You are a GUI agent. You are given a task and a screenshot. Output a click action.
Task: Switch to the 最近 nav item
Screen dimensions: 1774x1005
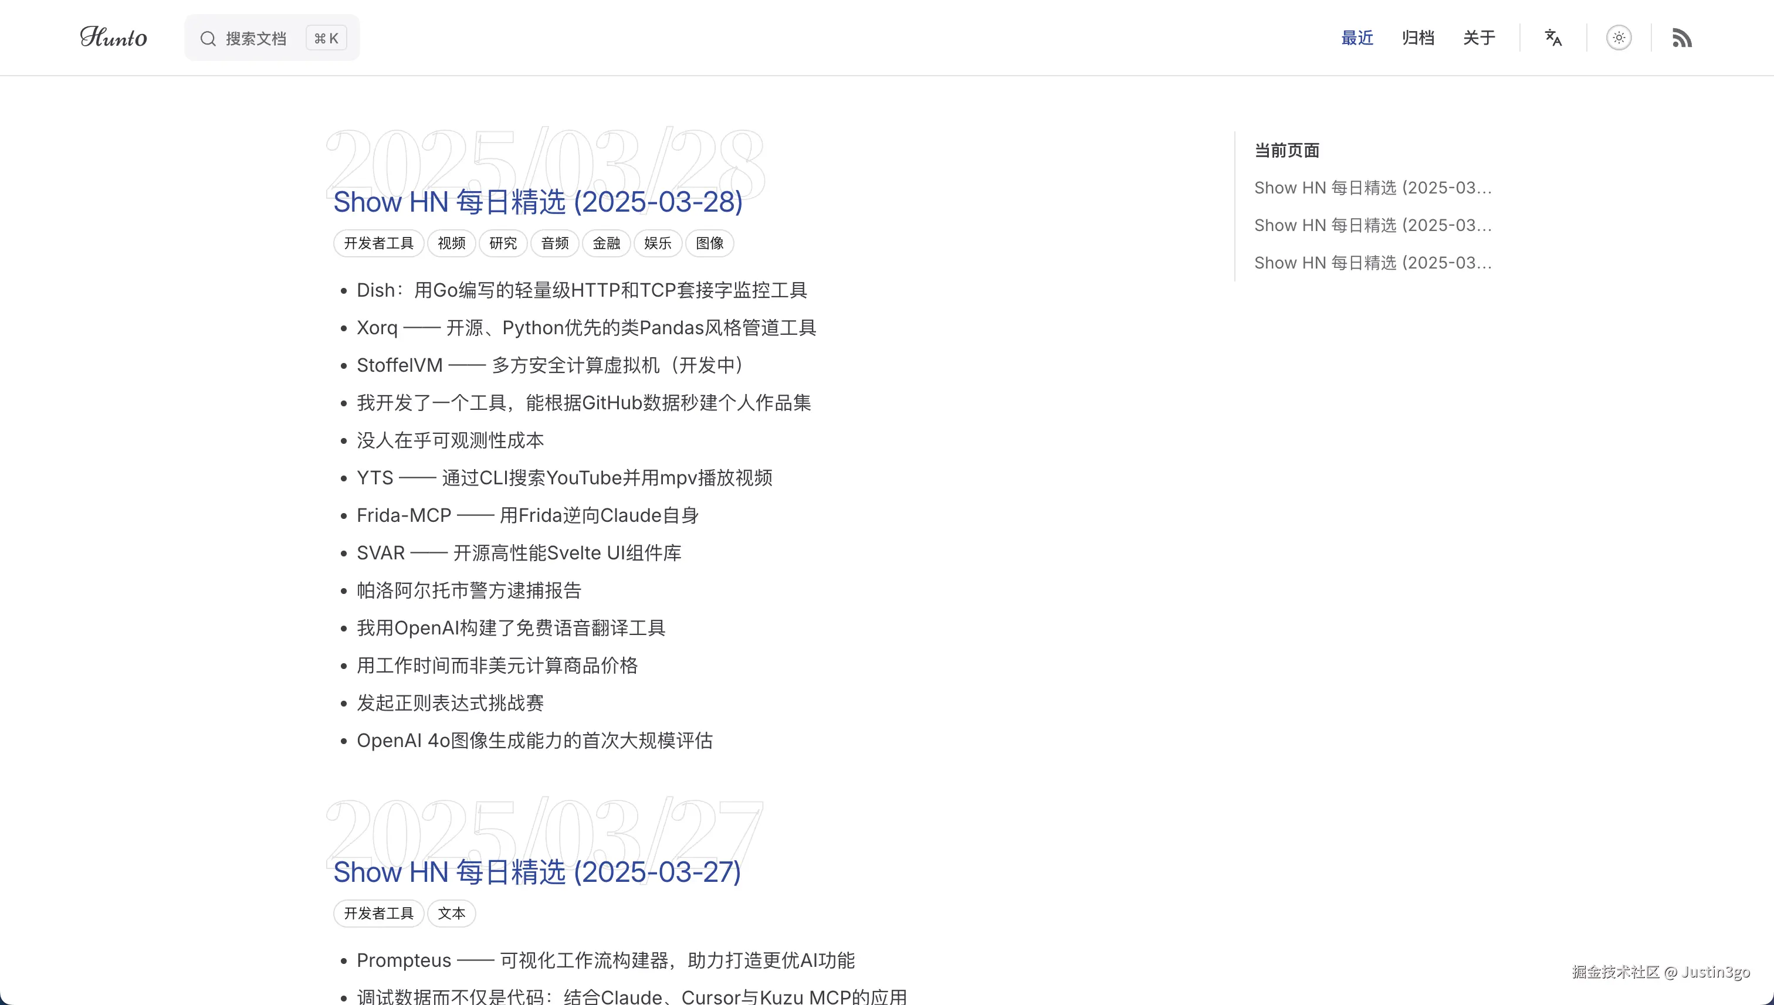[1357, 38]
